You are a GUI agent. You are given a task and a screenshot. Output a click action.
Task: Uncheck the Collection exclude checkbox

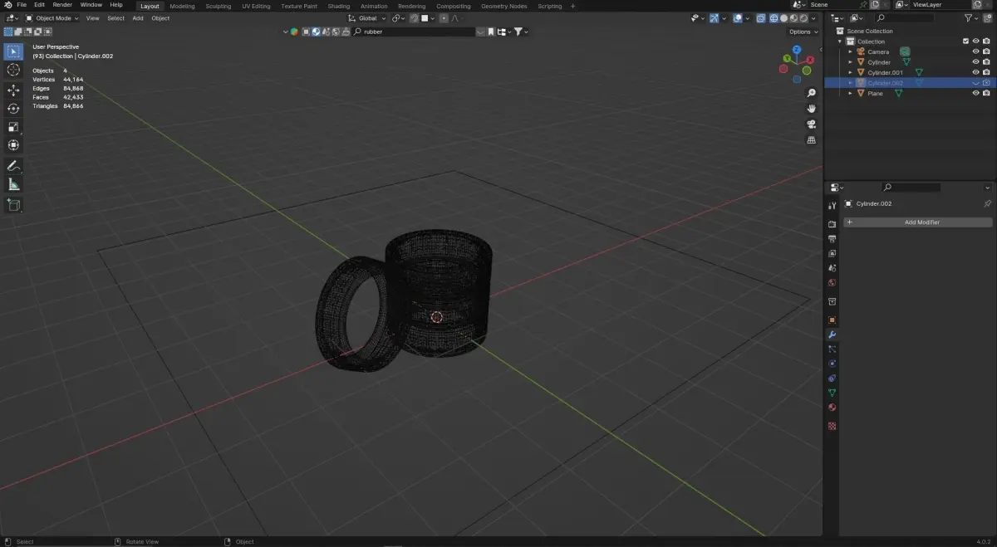point(965,42)
